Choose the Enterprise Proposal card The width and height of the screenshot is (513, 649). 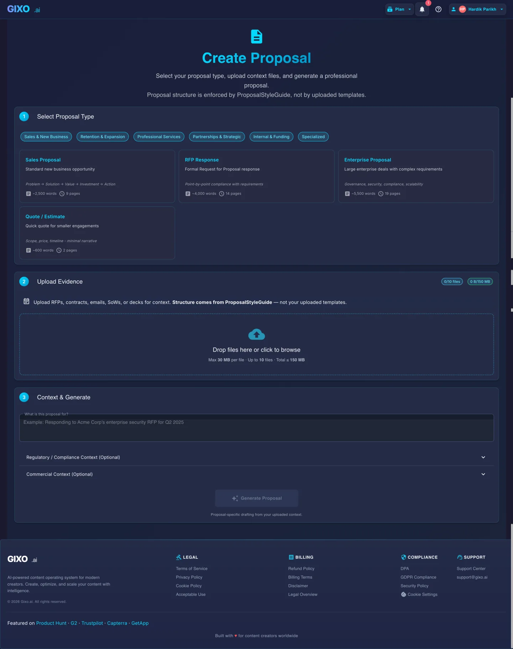click(416, 176)
